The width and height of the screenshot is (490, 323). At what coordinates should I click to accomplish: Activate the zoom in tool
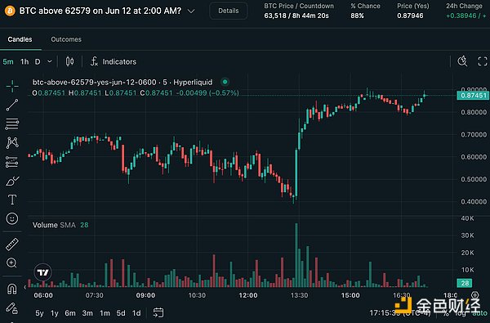tap(11, 263)
